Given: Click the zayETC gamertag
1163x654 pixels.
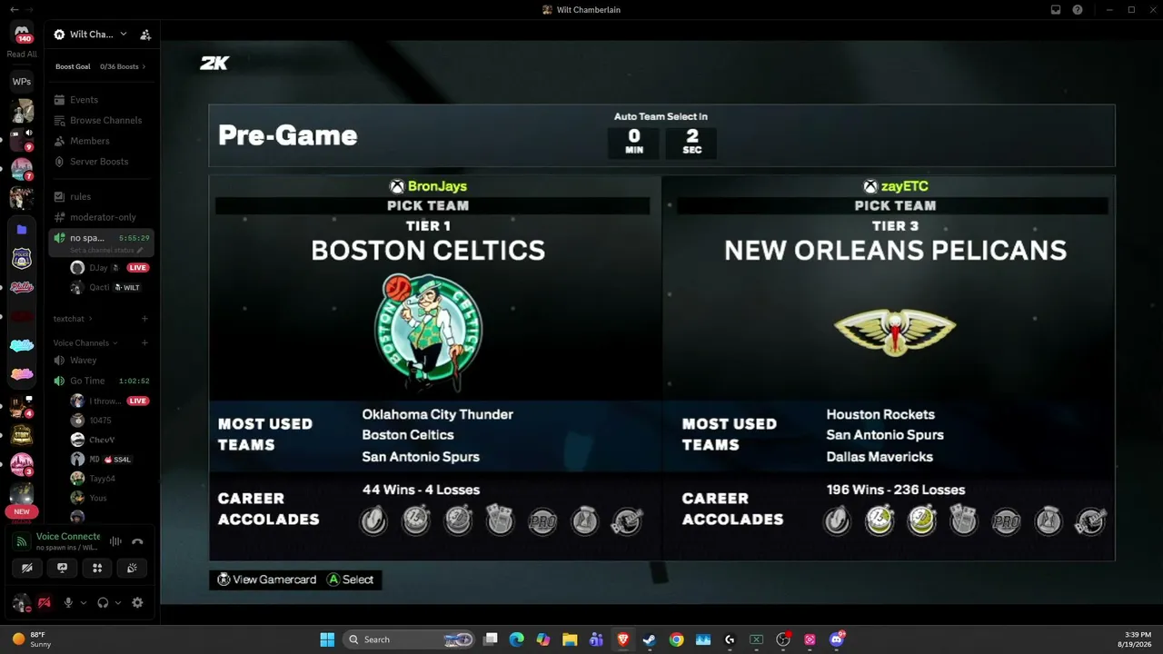Looking at the screenshot, I should coord(905,186).
